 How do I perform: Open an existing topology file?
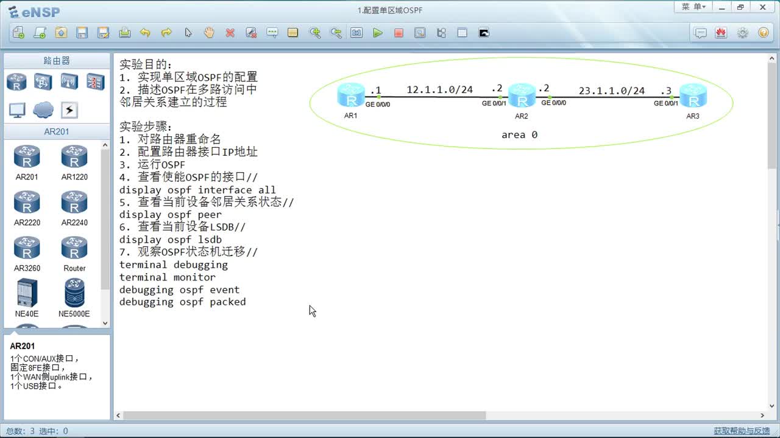coord(61,33)
